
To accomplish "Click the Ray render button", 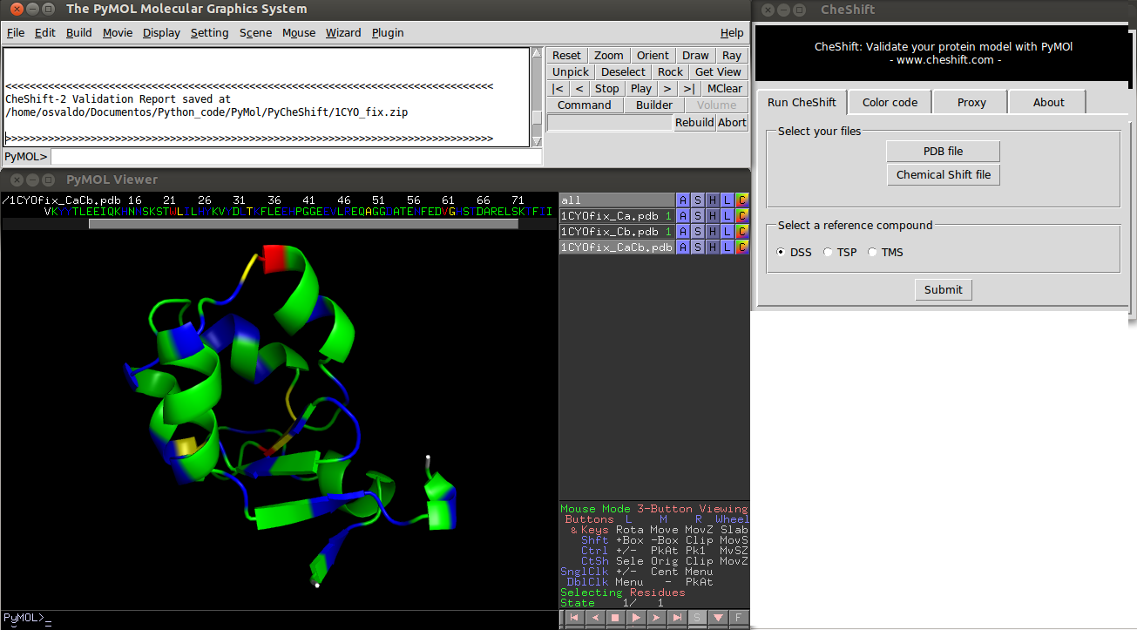I will pos(732,55).
